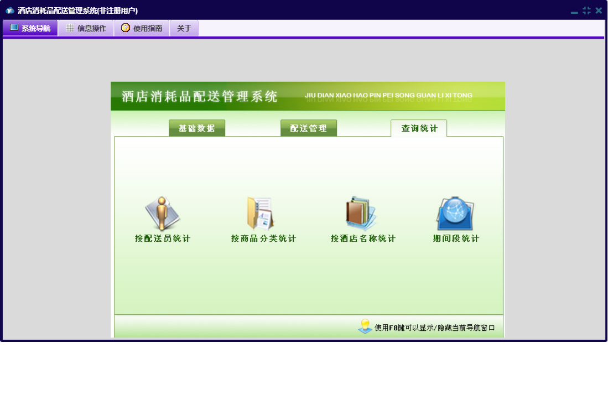This screenshot has width=608, height=400.
Task: Select the 查询统计 tab
Action: [419, 128]
